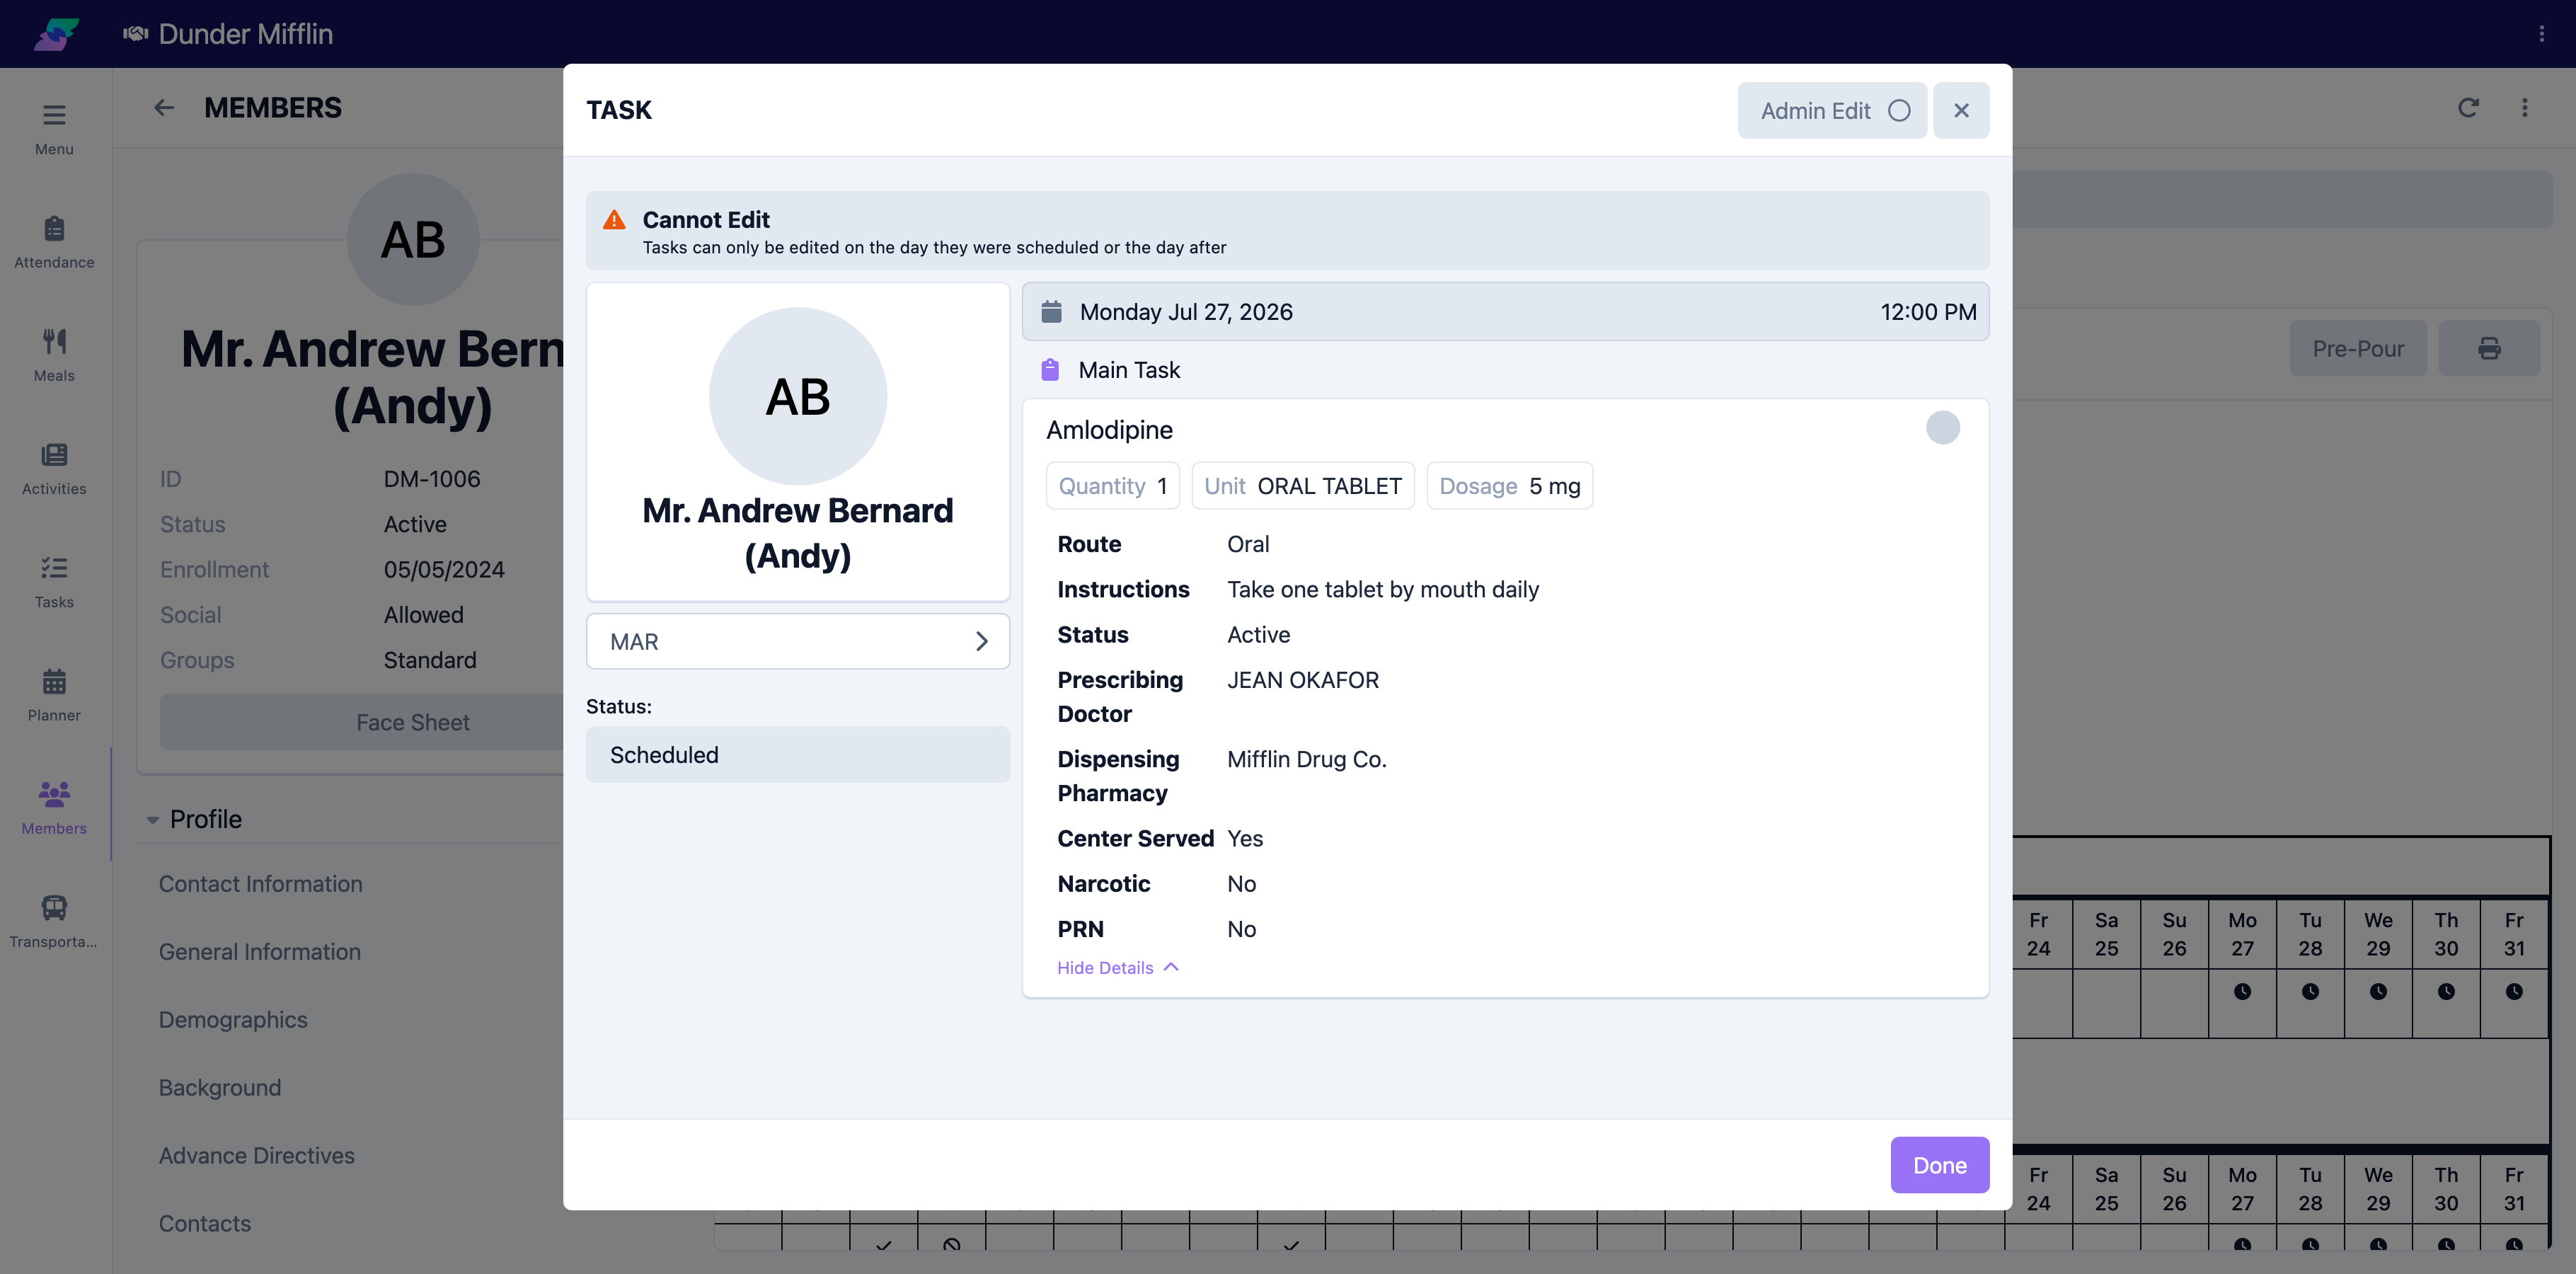Select Members in the sidebar
Viewport: 2576px width, 1274px height.
point(54,809)
